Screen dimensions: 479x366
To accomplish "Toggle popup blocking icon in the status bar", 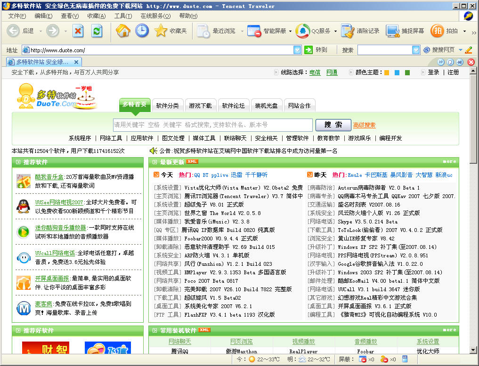I will 363,359.
